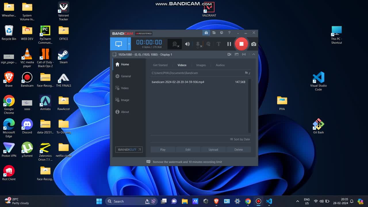Switch to the Audios tab
This screenshot has height=207, width=368.
220,65
